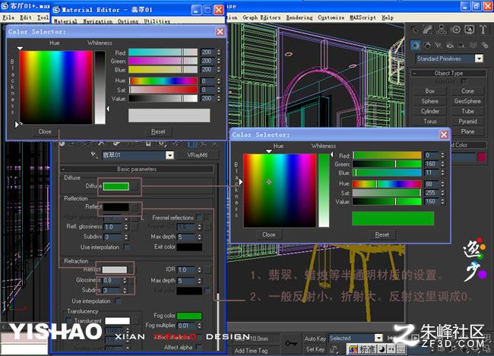Collapse the Basic parameters rollout
This screenshot has width=494, height=356.
(137, 169)
